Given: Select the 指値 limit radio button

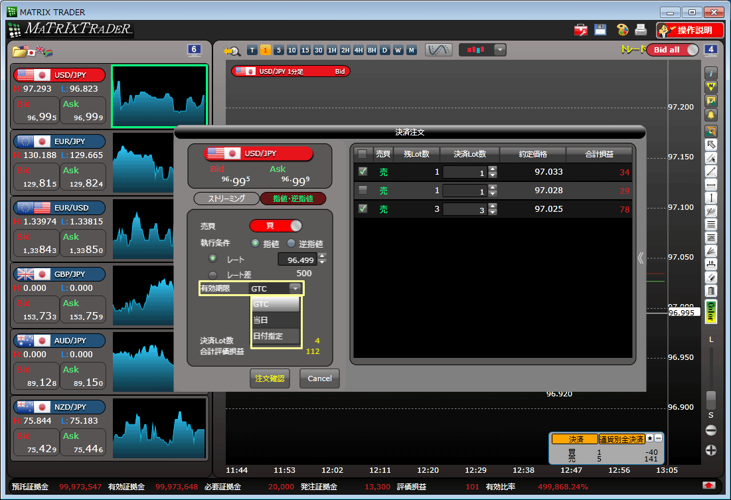Looking at the screenshot, I should click(255, 243).
